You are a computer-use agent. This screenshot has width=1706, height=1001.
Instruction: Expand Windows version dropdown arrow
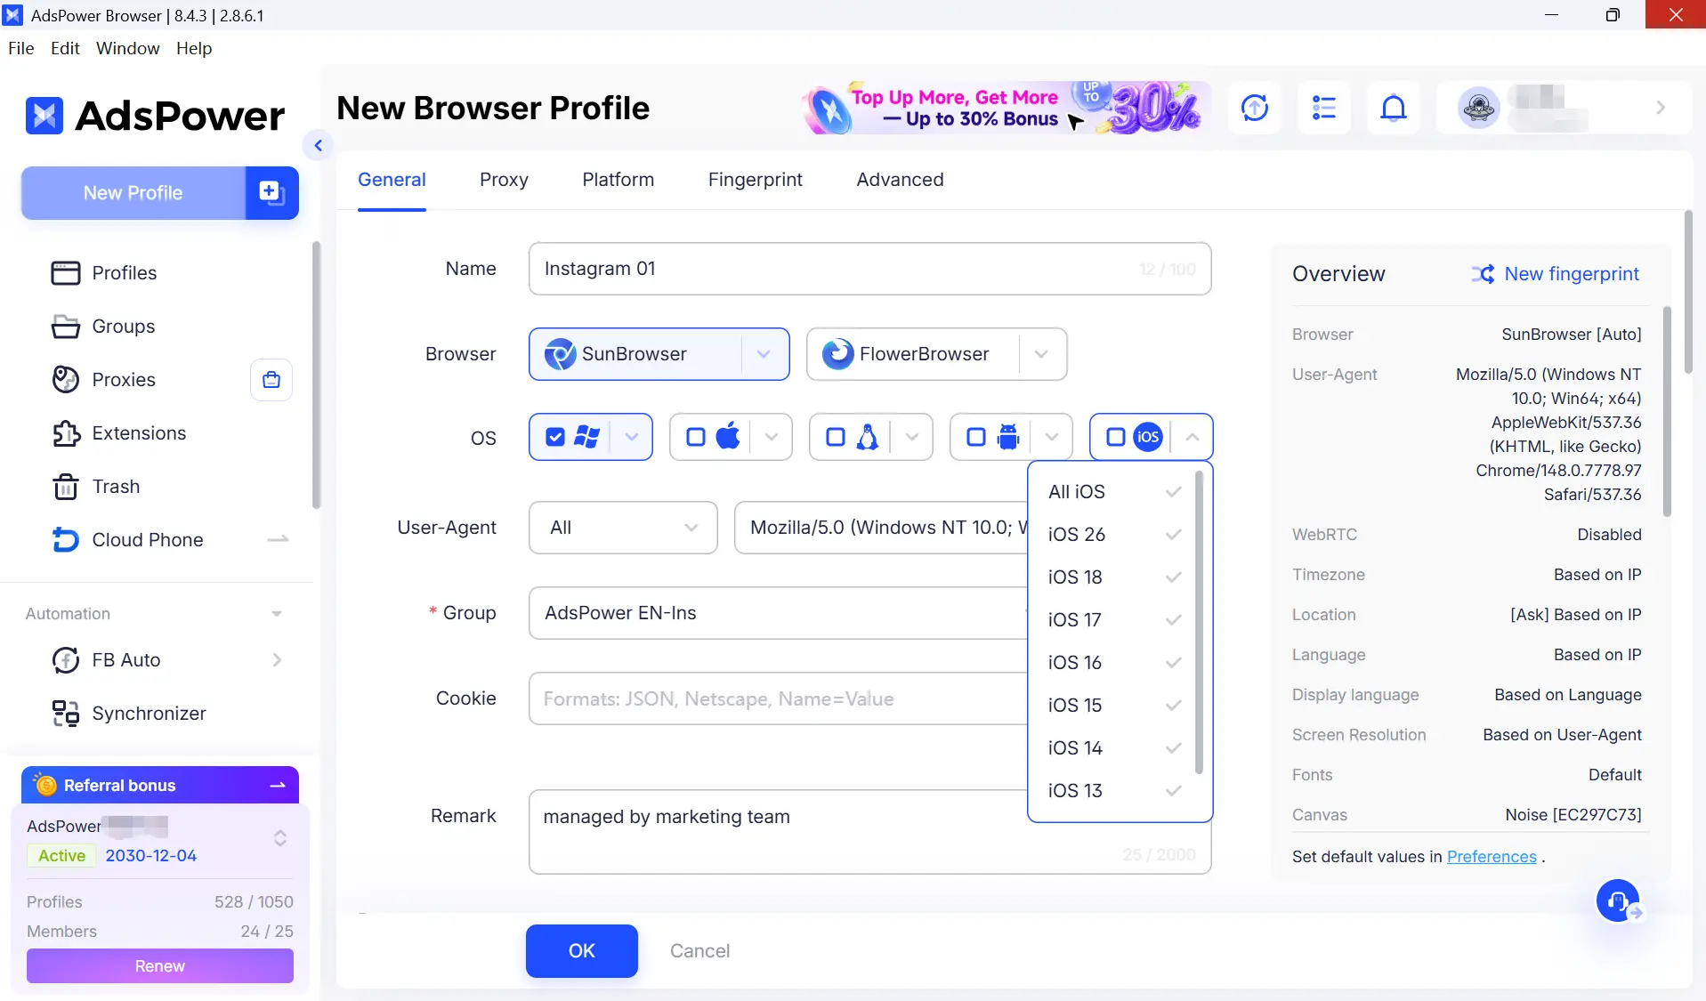coord(632,437)
